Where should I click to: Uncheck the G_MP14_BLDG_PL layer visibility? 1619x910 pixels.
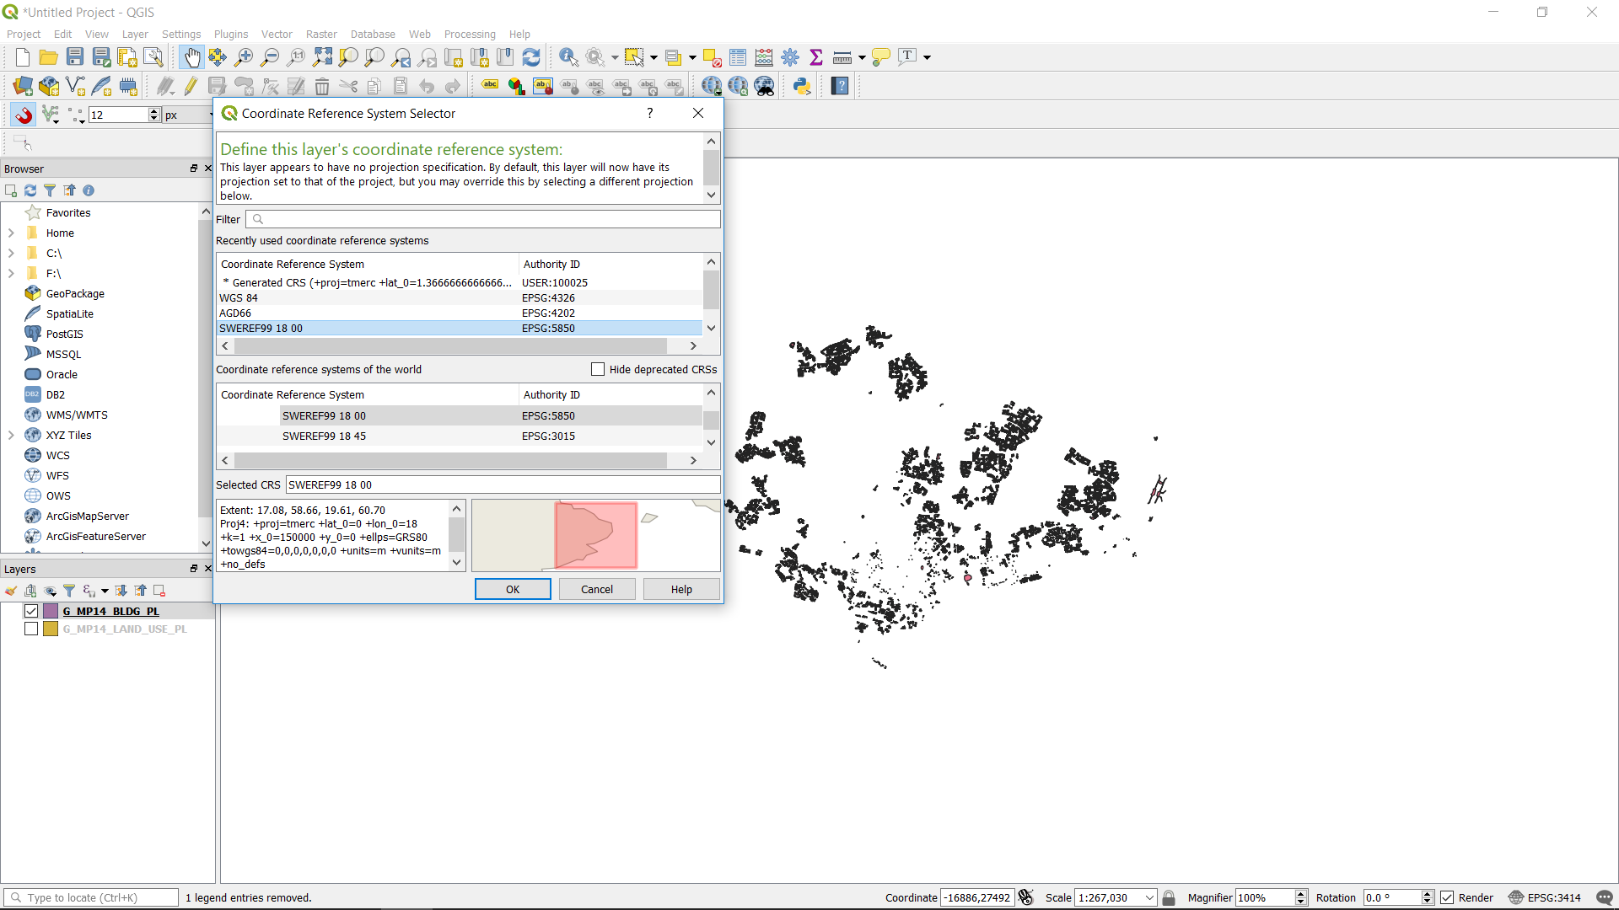31,611
